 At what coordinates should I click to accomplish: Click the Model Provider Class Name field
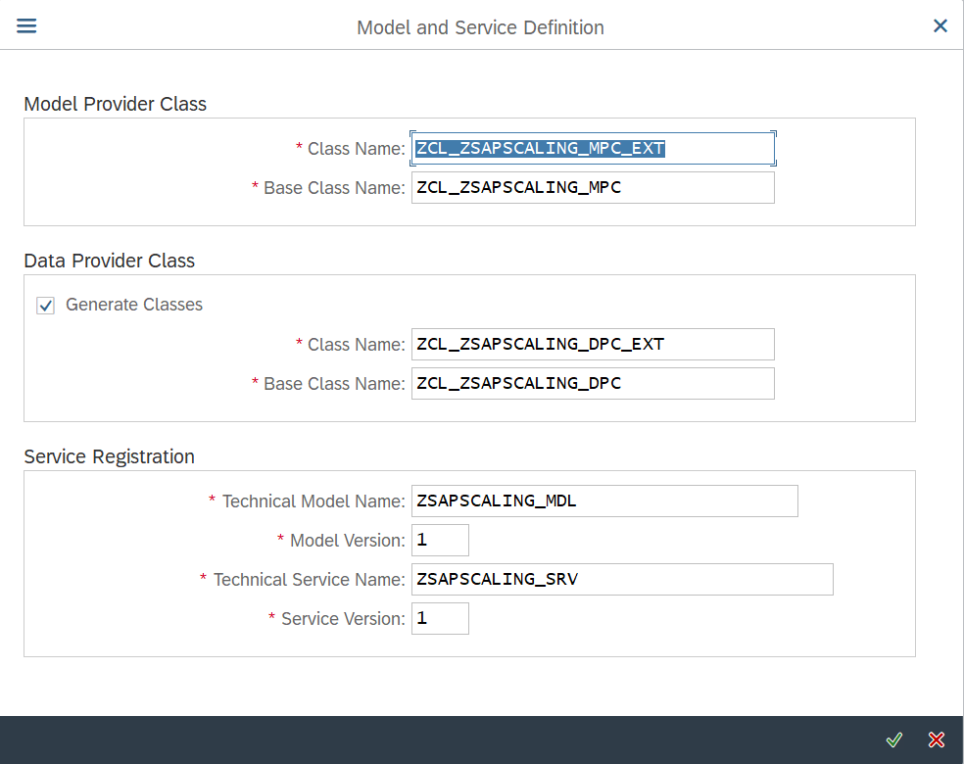click(x=593, y=148)
